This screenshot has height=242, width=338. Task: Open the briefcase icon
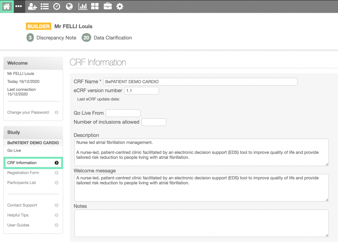108,6
